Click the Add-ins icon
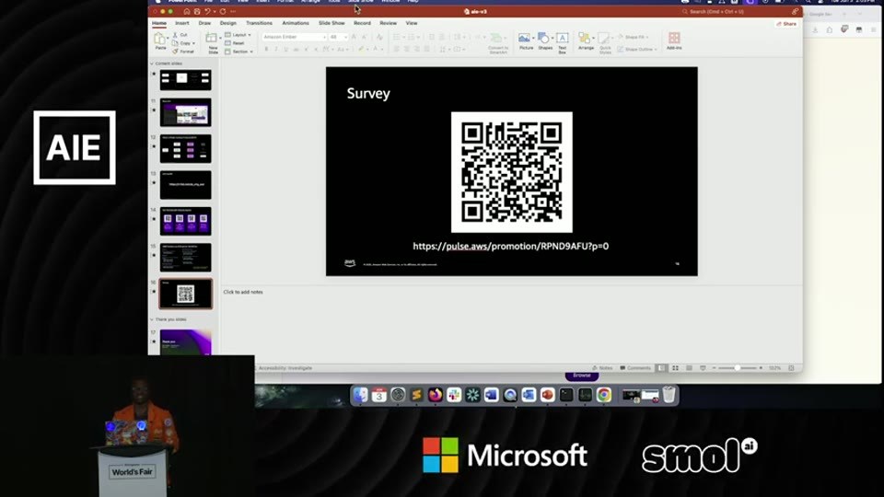Screen dimensions: 884x497 point(674,40)
